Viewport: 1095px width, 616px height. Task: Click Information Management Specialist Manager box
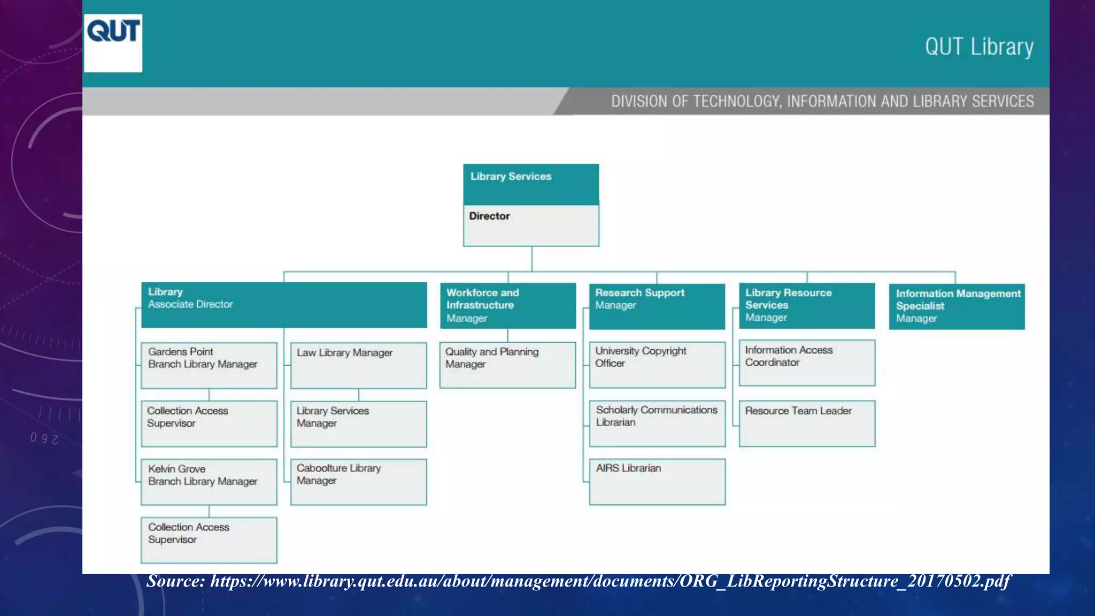point(957,306)
